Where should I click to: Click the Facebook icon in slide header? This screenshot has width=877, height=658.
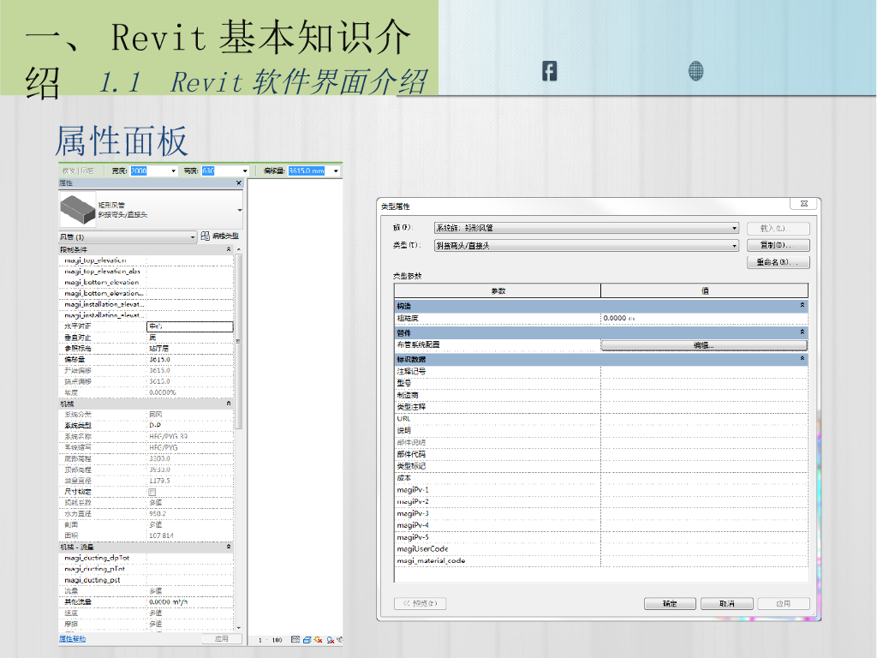click(549, 72)
